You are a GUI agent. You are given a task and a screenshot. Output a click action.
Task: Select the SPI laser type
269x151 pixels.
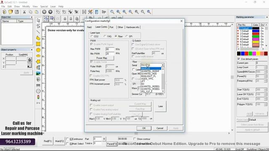pyautogui.click(x=127, y=36)
